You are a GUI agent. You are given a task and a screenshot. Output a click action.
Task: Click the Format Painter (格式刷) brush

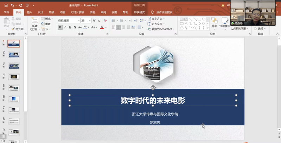pyautogui.click(x=17, y=29)
